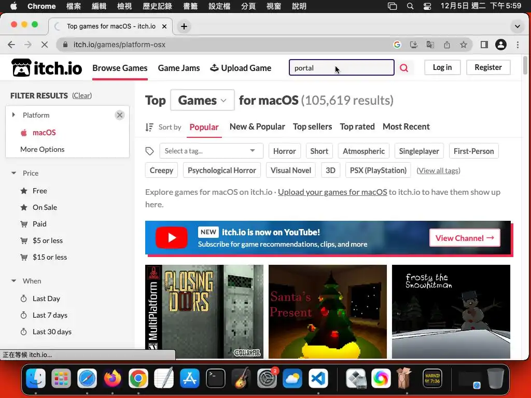This screenshot has height=398, width=531.
Task: Close the itch.io tab
Action: tap(164, 26)
